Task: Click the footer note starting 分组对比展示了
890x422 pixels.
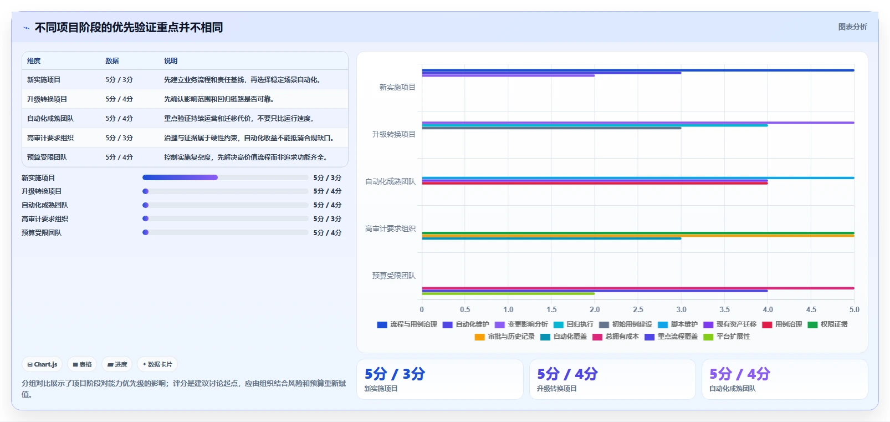Action: pyautogui.click(x=184, y=389)
